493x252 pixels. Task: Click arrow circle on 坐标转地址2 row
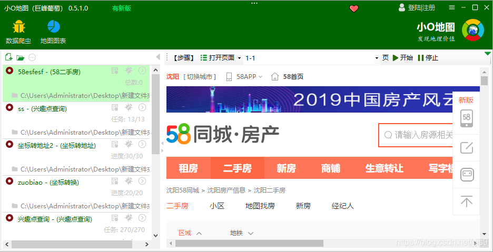pyautogui.click(x=142, y=145)
